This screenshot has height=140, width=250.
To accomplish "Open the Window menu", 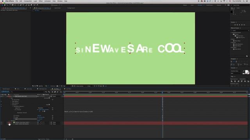I will [60, 1].
